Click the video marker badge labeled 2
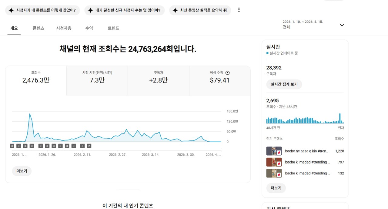Viewport: 388px width, 209px height. coord(89,146)
